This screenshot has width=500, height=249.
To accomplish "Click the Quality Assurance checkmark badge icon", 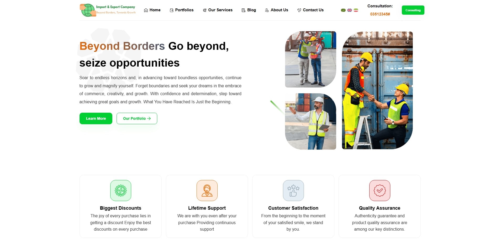I will (380, 191).
